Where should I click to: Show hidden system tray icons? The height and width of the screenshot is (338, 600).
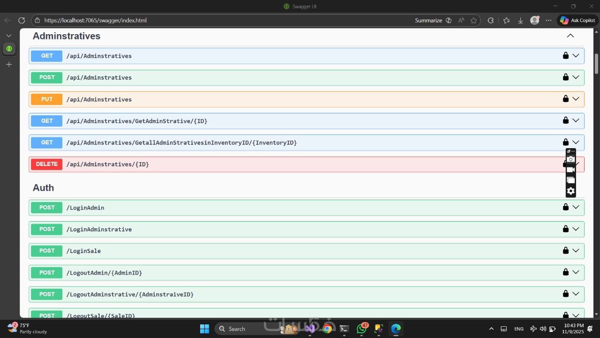pos(491,329)
